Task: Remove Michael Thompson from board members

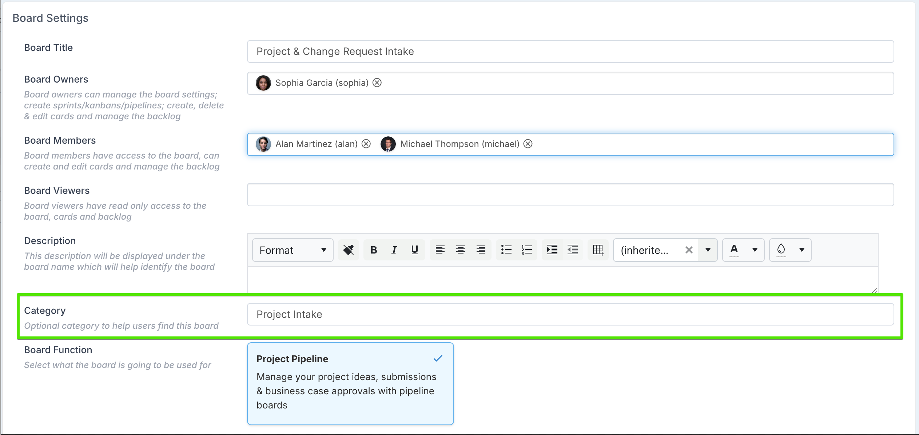Action: point(528,144)
